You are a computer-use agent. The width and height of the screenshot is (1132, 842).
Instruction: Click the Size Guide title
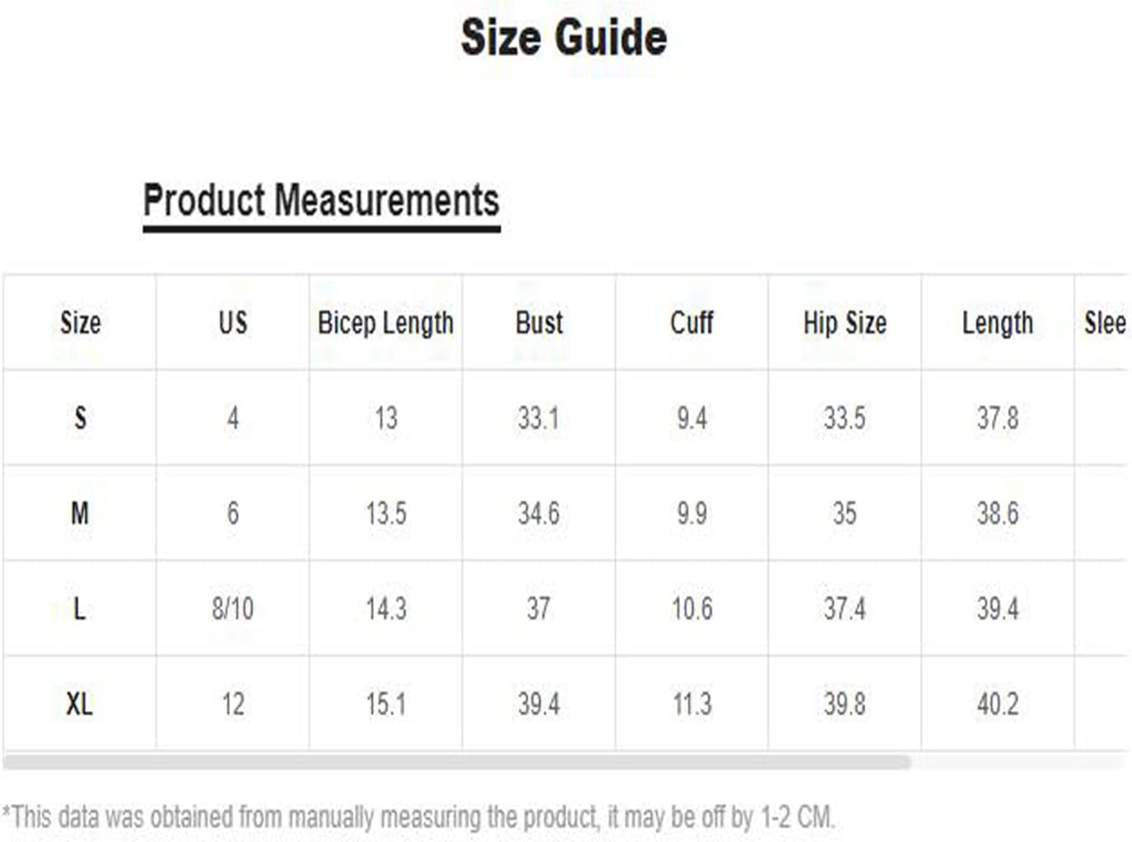pyautogui.click(x=564, y=38)
